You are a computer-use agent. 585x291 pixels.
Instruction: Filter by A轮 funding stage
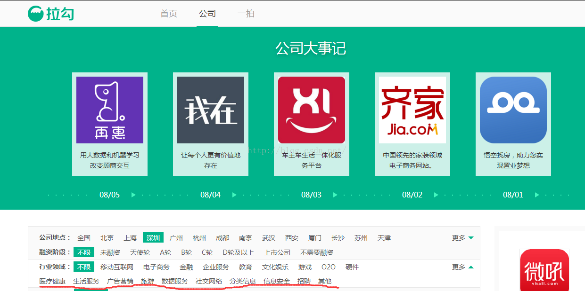click(165, 252)
